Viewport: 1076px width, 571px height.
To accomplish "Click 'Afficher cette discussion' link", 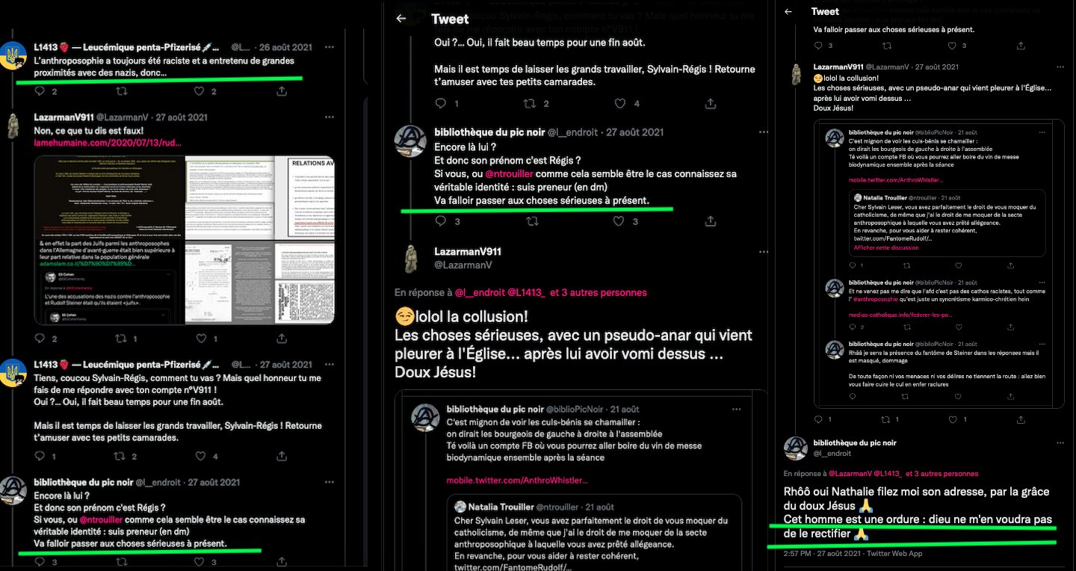I will 885,247.
